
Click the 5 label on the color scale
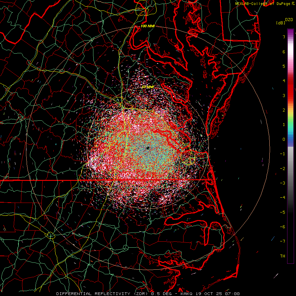point(284,66)
